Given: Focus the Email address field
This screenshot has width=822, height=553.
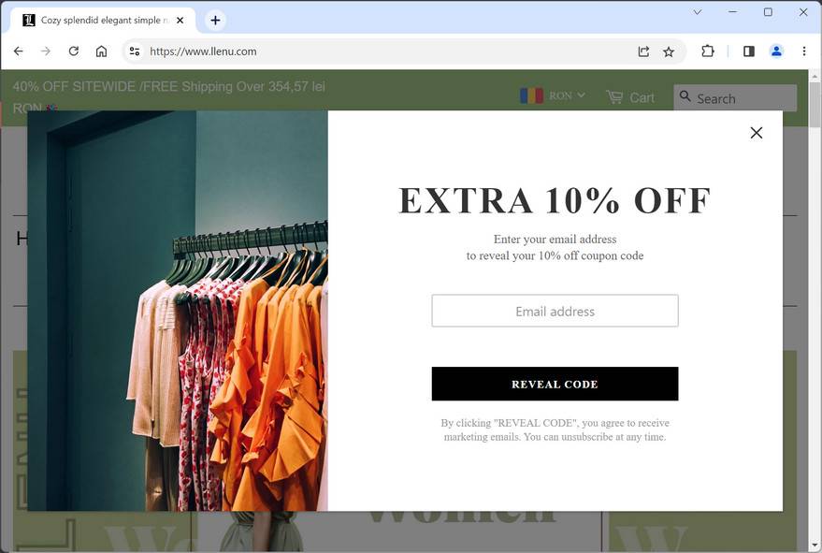Looking at the screenshot, I should click(555, 312).
